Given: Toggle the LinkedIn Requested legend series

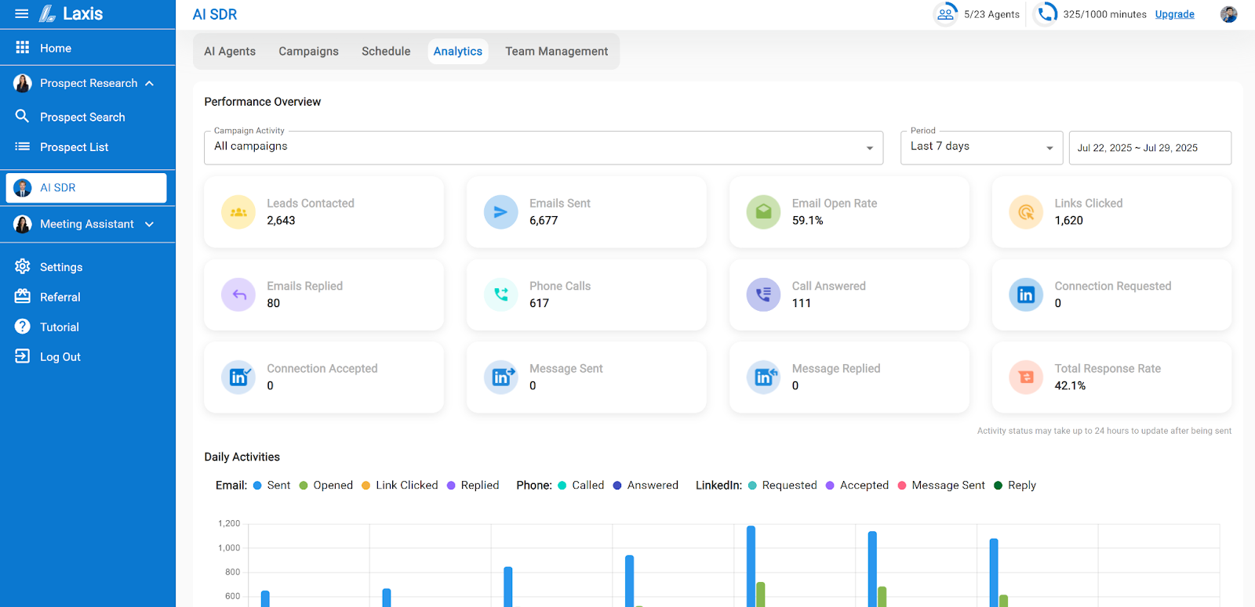Looking at the screenshot, I should point(783,486).
